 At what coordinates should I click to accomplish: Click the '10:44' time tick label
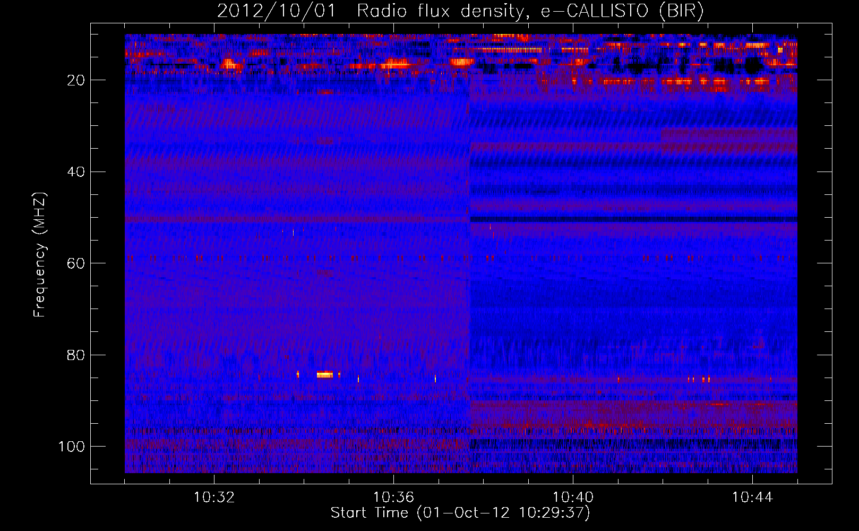752,498
